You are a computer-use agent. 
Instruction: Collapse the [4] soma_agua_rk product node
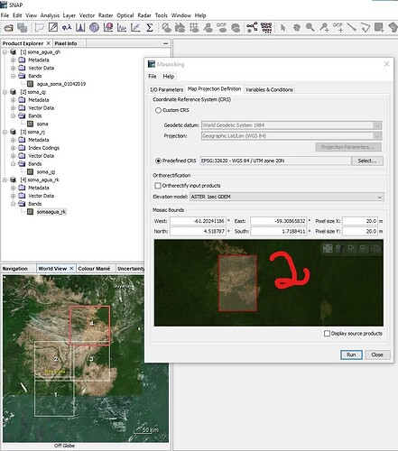coord(5,179)
